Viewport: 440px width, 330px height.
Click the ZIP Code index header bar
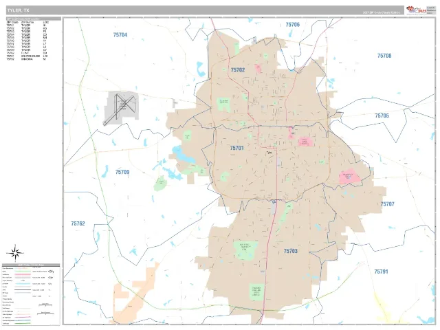point(34,19)
